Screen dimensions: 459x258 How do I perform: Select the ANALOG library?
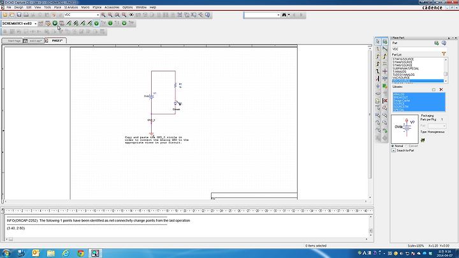(x=398, y=94)
